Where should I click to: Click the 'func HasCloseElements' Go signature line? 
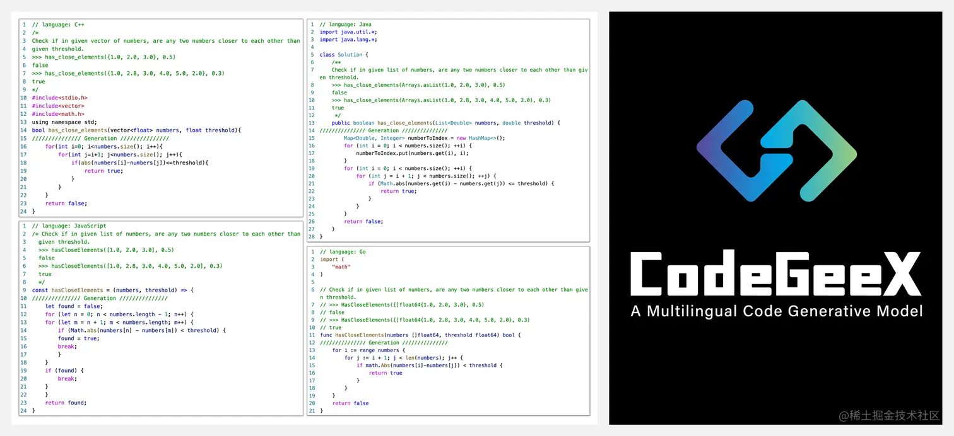coord(420,335)
